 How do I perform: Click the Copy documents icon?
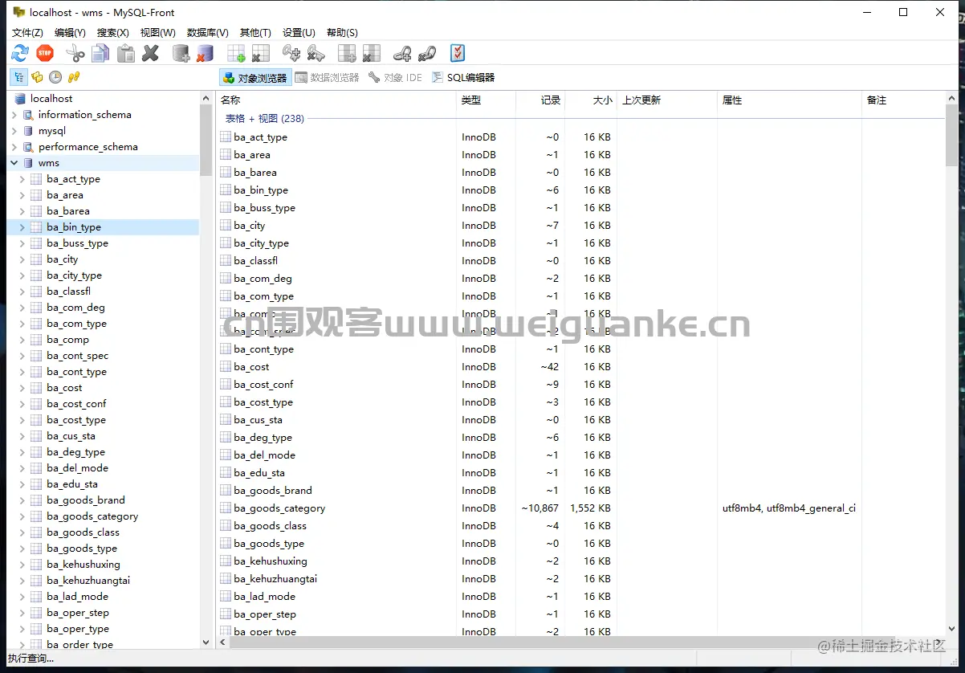[100, 53]
